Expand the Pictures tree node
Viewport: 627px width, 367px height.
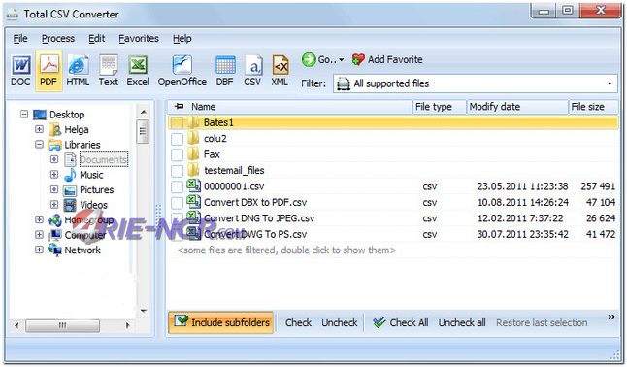pos(54,189)
